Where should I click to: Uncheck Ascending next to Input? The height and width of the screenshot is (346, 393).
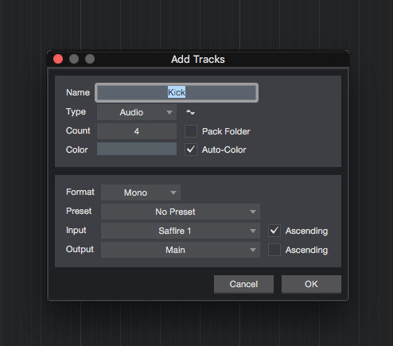pos(274,231)
